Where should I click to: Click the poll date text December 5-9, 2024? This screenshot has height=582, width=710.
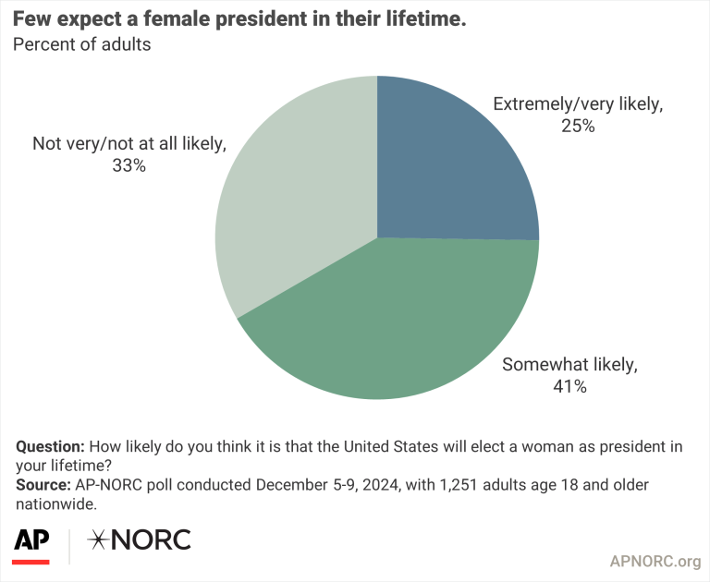(328, 485)
